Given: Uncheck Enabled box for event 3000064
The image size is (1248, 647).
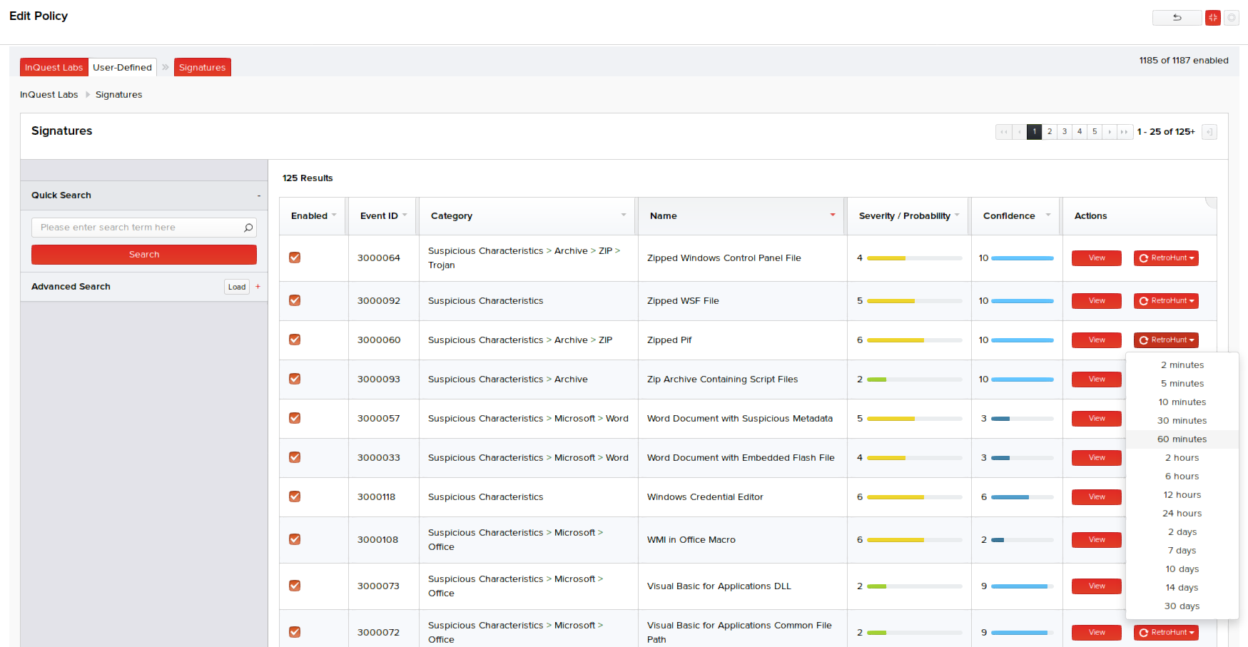Looking at the screenshot, I should coord(295,258).
